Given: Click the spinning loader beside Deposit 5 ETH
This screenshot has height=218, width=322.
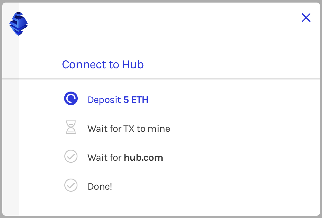Looking at the screenshot, I should click(71, 99).
